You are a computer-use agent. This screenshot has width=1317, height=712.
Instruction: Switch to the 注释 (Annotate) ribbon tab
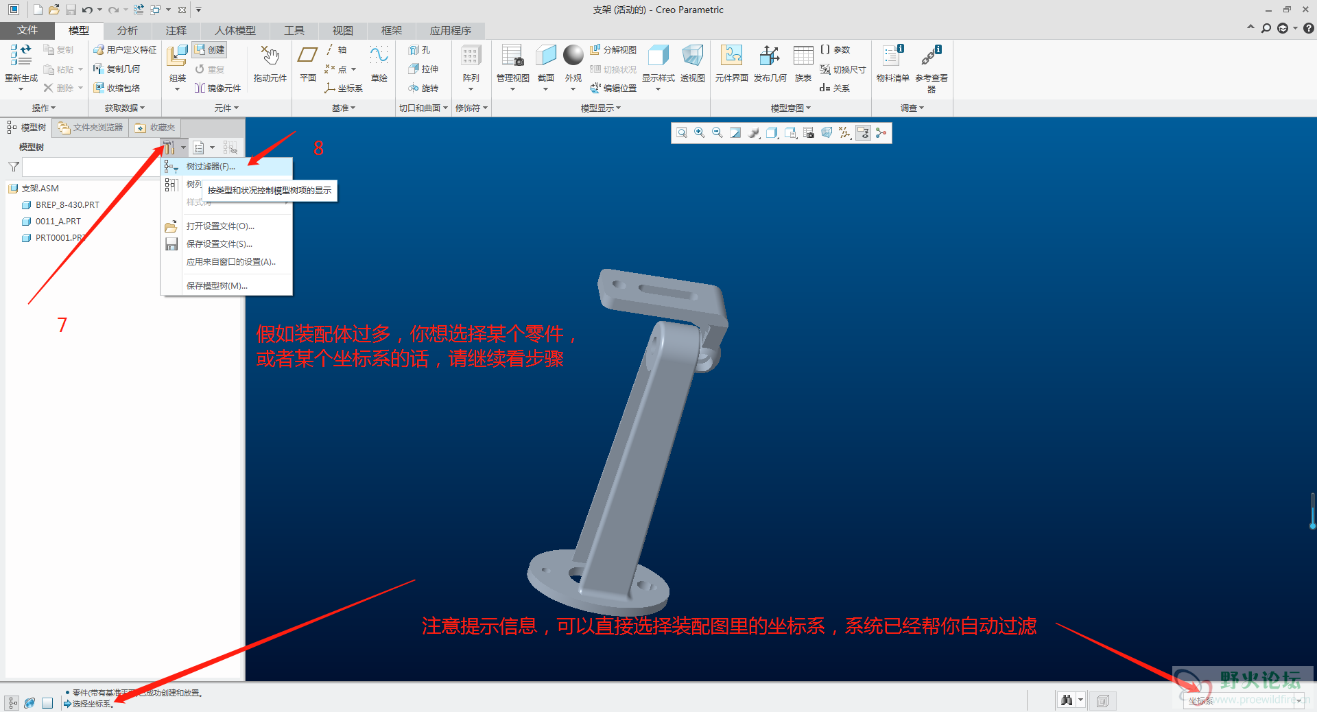pos(176,30)
